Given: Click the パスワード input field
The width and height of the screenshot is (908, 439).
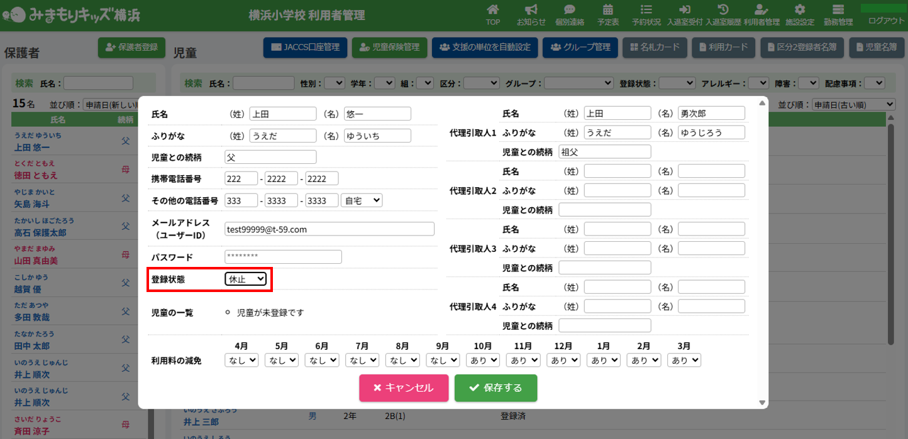Looking at the screenshot, I should click(283, 257).
